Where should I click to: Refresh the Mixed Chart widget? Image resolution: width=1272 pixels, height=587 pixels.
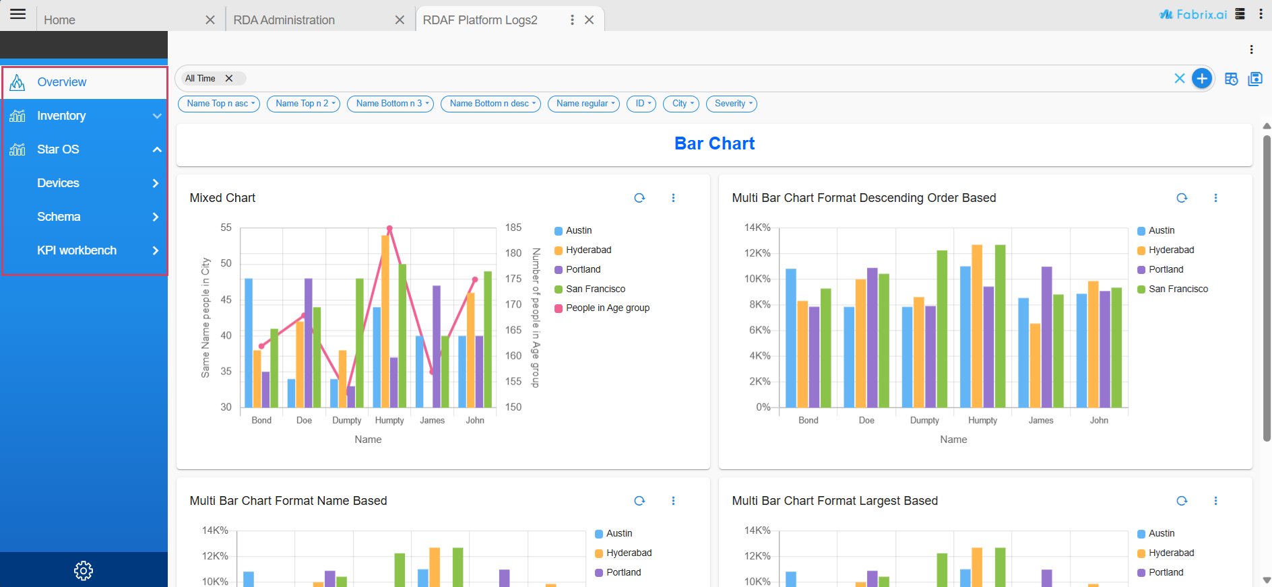[x=639, y=198]
